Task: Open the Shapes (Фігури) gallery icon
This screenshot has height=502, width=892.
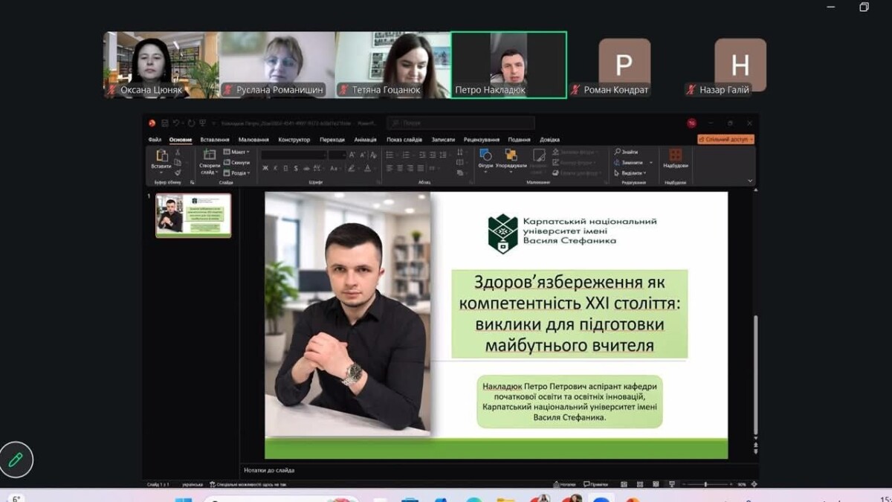Action: tap(485, 155)
